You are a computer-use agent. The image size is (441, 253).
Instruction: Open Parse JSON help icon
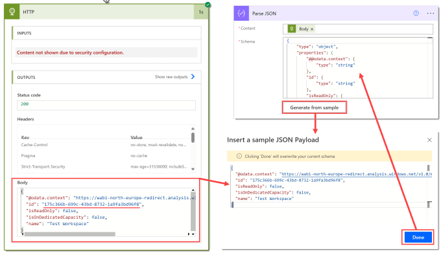point(416,13)
